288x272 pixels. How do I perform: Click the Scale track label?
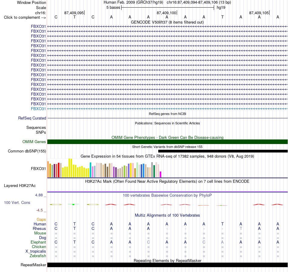click(41, 8)
